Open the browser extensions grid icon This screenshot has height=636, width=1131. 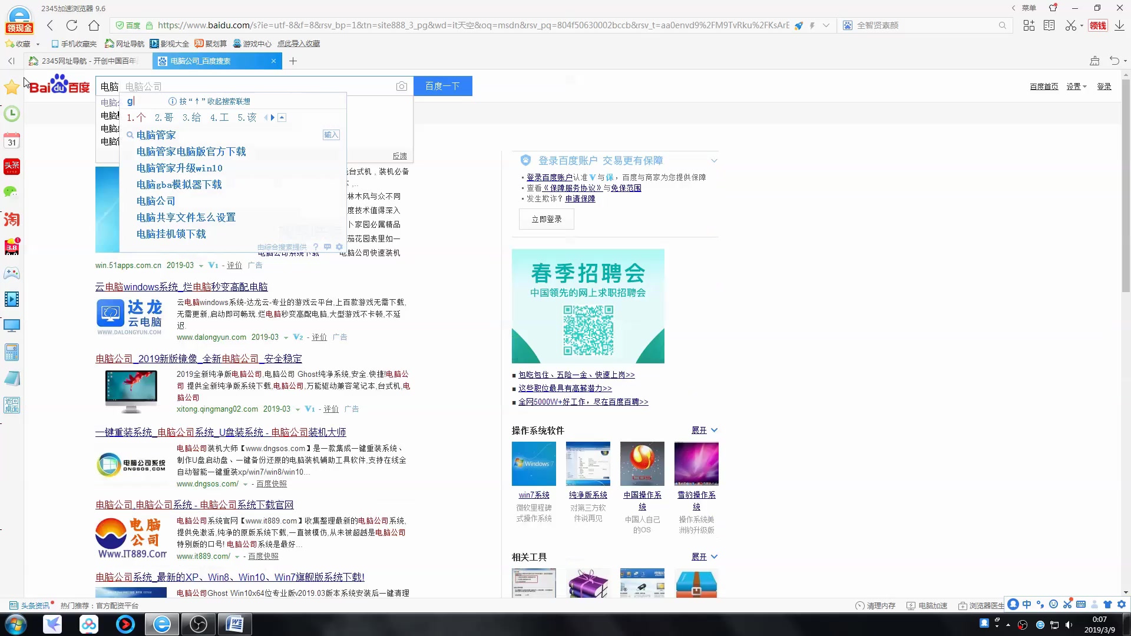coord(1029,25)
